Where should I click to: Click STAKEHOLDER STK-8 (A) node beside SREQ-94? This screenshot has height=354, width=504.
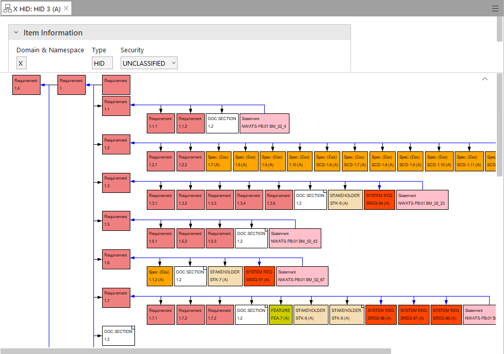[345, 200]
